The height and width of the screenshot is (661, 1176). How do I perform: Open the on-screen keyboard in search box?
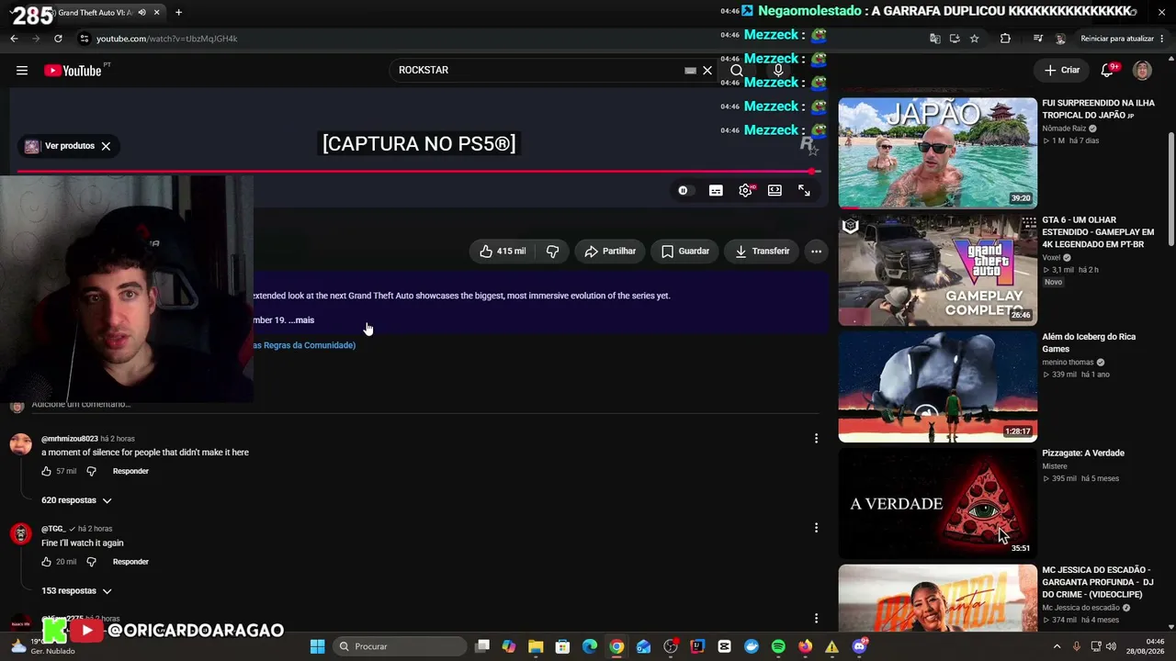coord(690,71)
